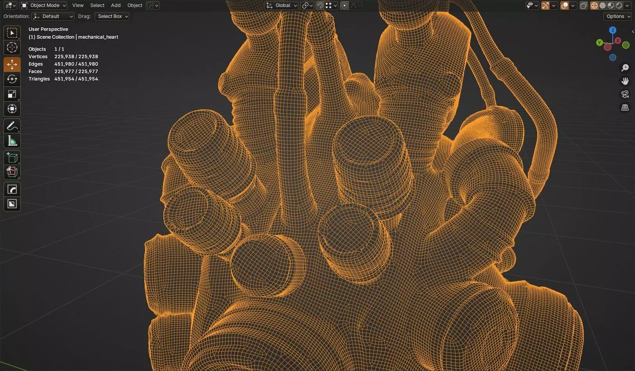
Task: Switch to solid shading
Action: tap(603, 5)
